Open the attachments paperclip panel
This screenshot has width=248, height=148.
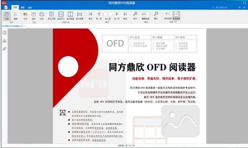point(5,49)
